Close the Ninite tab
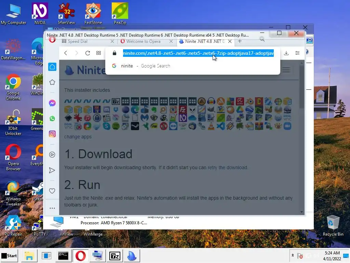The image size is (350, 263). click(x=230, y=41)
